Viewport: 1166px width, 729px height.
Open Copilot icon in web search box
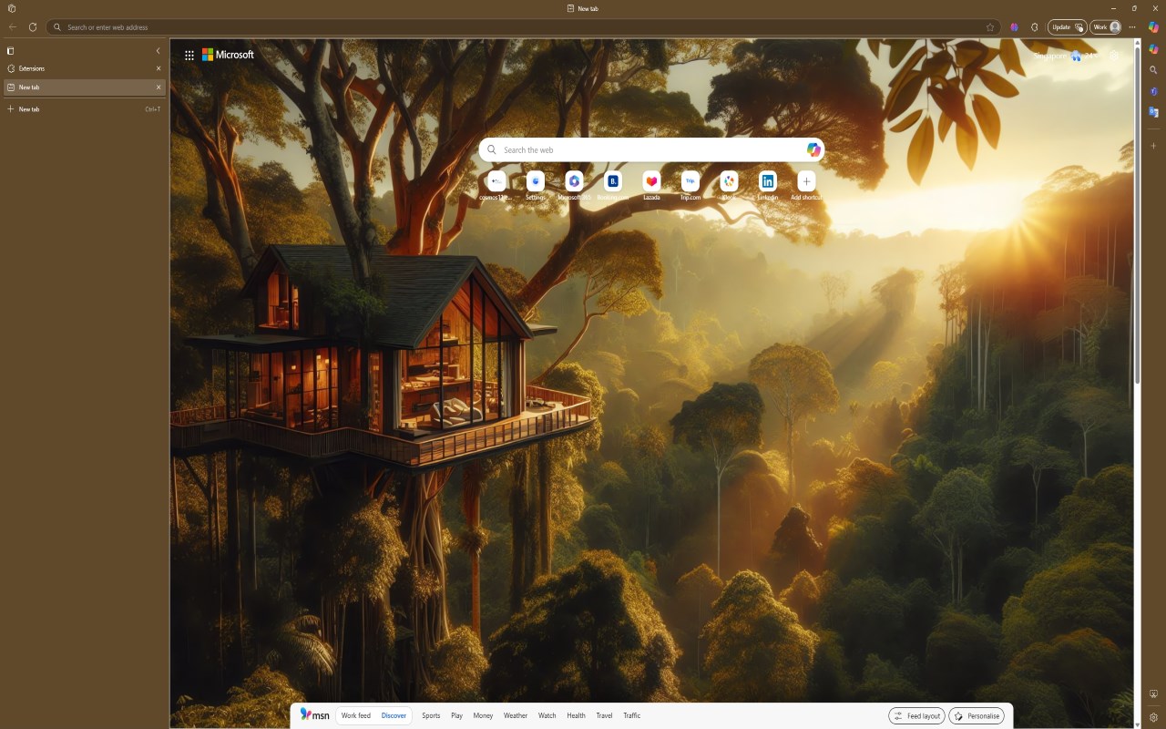(813, 149)
